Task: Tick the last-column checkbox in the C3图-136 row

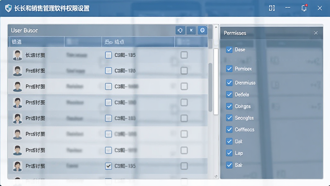Action: coord(184,71)
